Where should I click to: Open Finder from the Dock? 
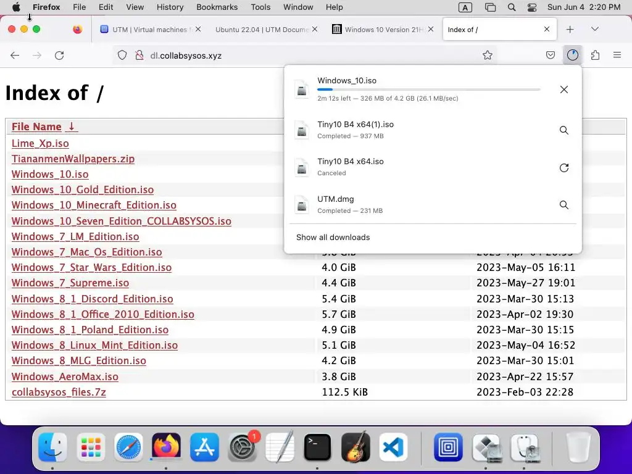(53, 447)
